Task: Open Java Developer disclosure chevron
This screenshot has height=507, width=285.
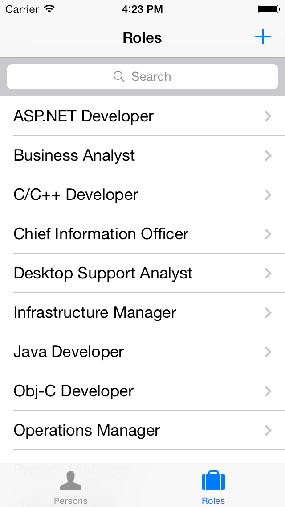Action: pyautogui.click(x=268, y=352)
